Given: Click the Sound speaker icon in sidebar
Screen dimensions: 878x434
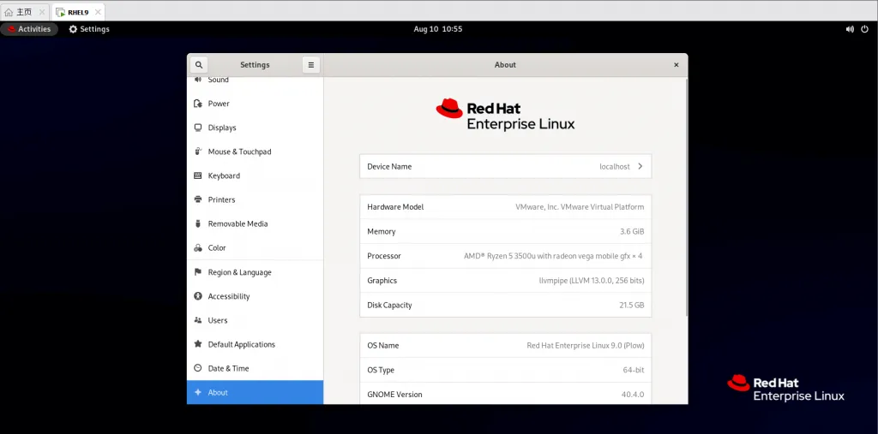Looking at the screenshot, I should [x=198, y=80].
